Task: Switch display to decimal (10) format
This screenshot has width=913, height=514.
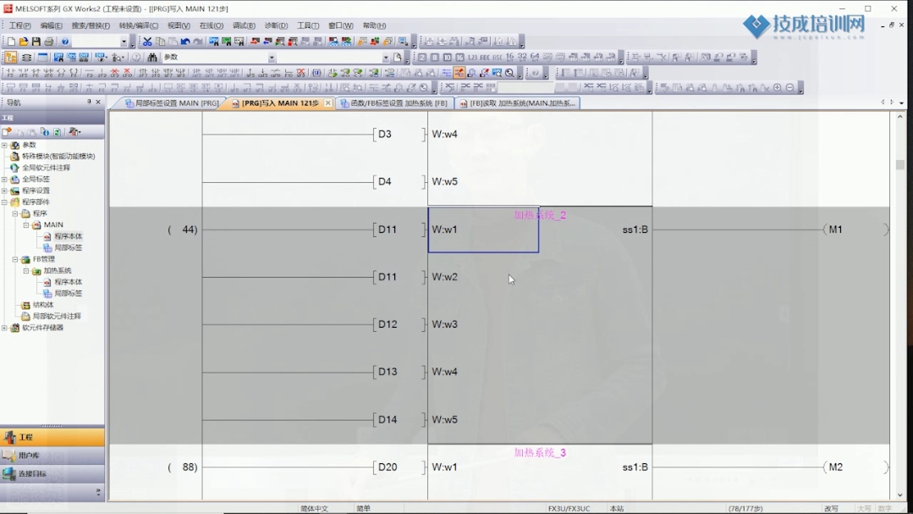Action: click(447, 57)
